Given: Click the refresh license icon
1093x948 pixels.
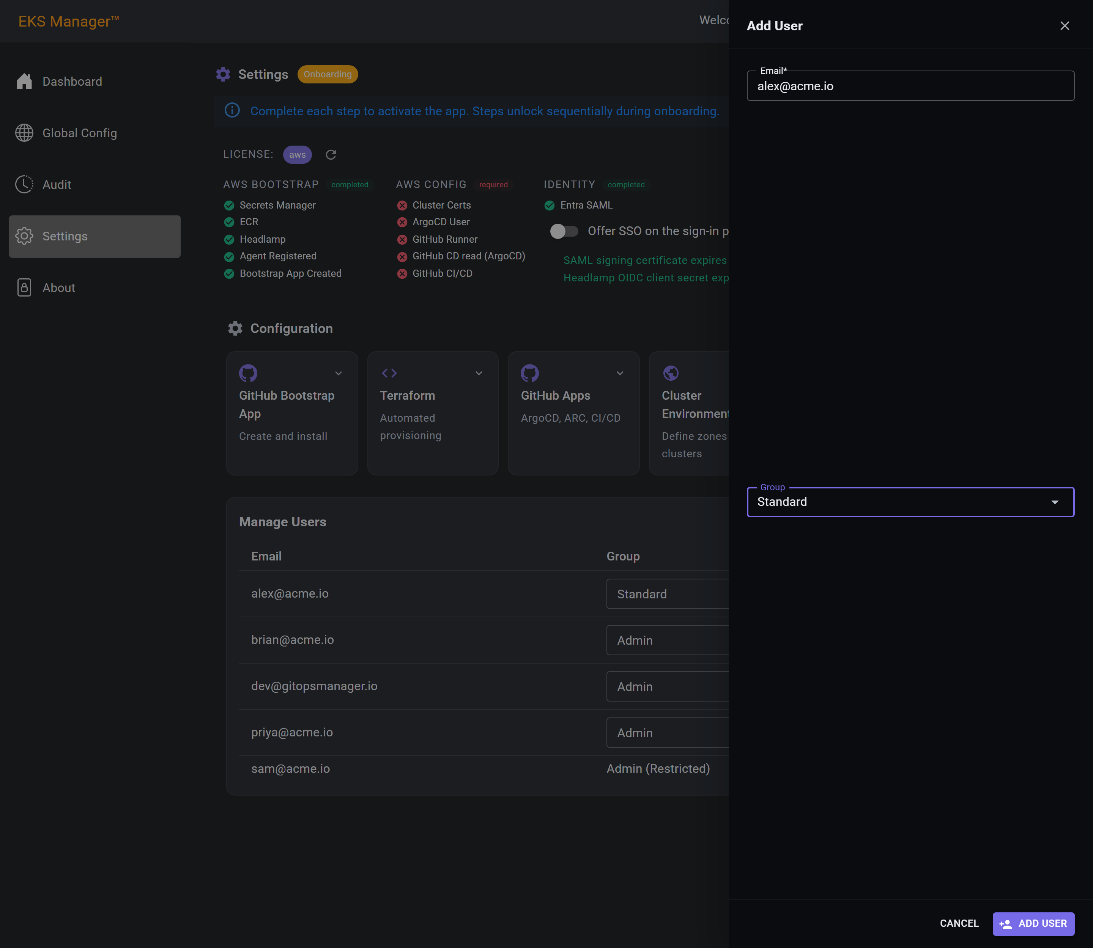Looking at the screenshot, I should click(331, 154).
